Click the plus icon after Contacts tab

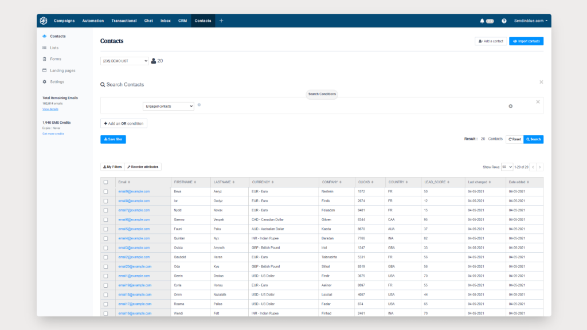pyautogui.click(x=221, y=21)
